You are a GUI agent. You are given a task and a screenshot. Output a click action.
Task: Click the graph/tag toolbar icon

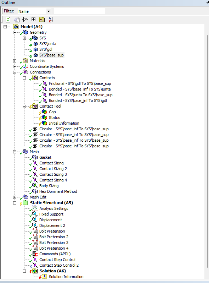25,19
